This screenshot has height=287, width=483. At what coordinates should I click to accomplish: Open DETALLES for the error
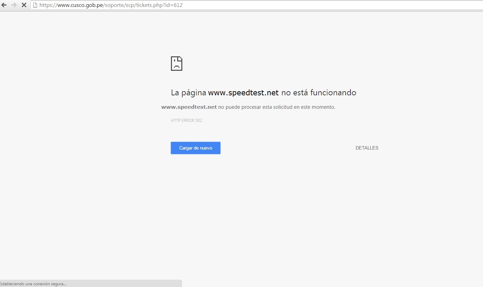pos(367,148)
